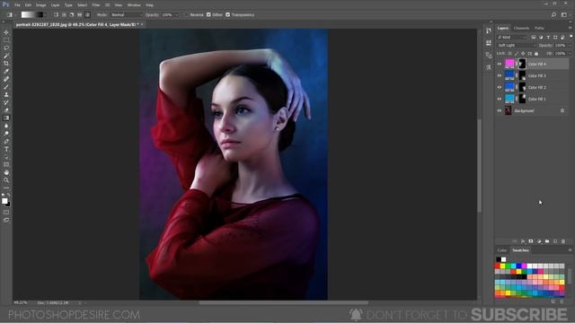
Task: Choose reflected gradient style
Action: coord(79,14)
